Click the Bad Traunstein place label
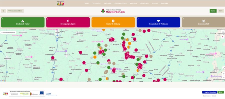 (x=209, y=55)
